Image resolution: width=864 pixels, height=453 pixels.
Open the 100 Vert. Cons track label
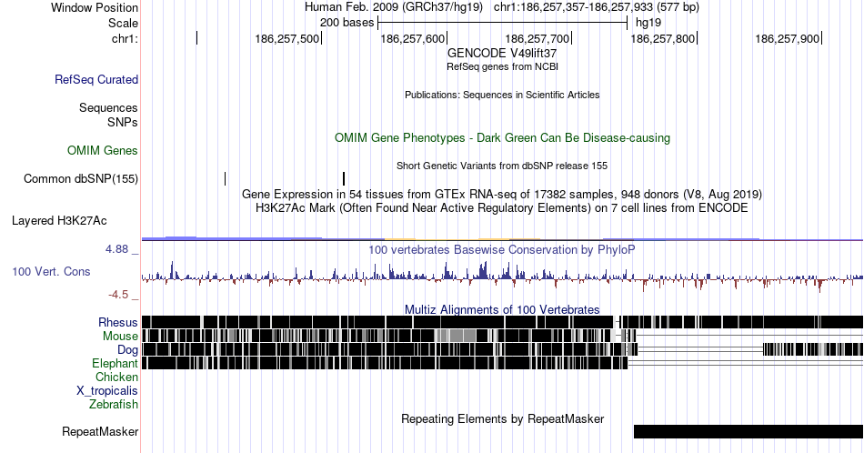point(51,271)
